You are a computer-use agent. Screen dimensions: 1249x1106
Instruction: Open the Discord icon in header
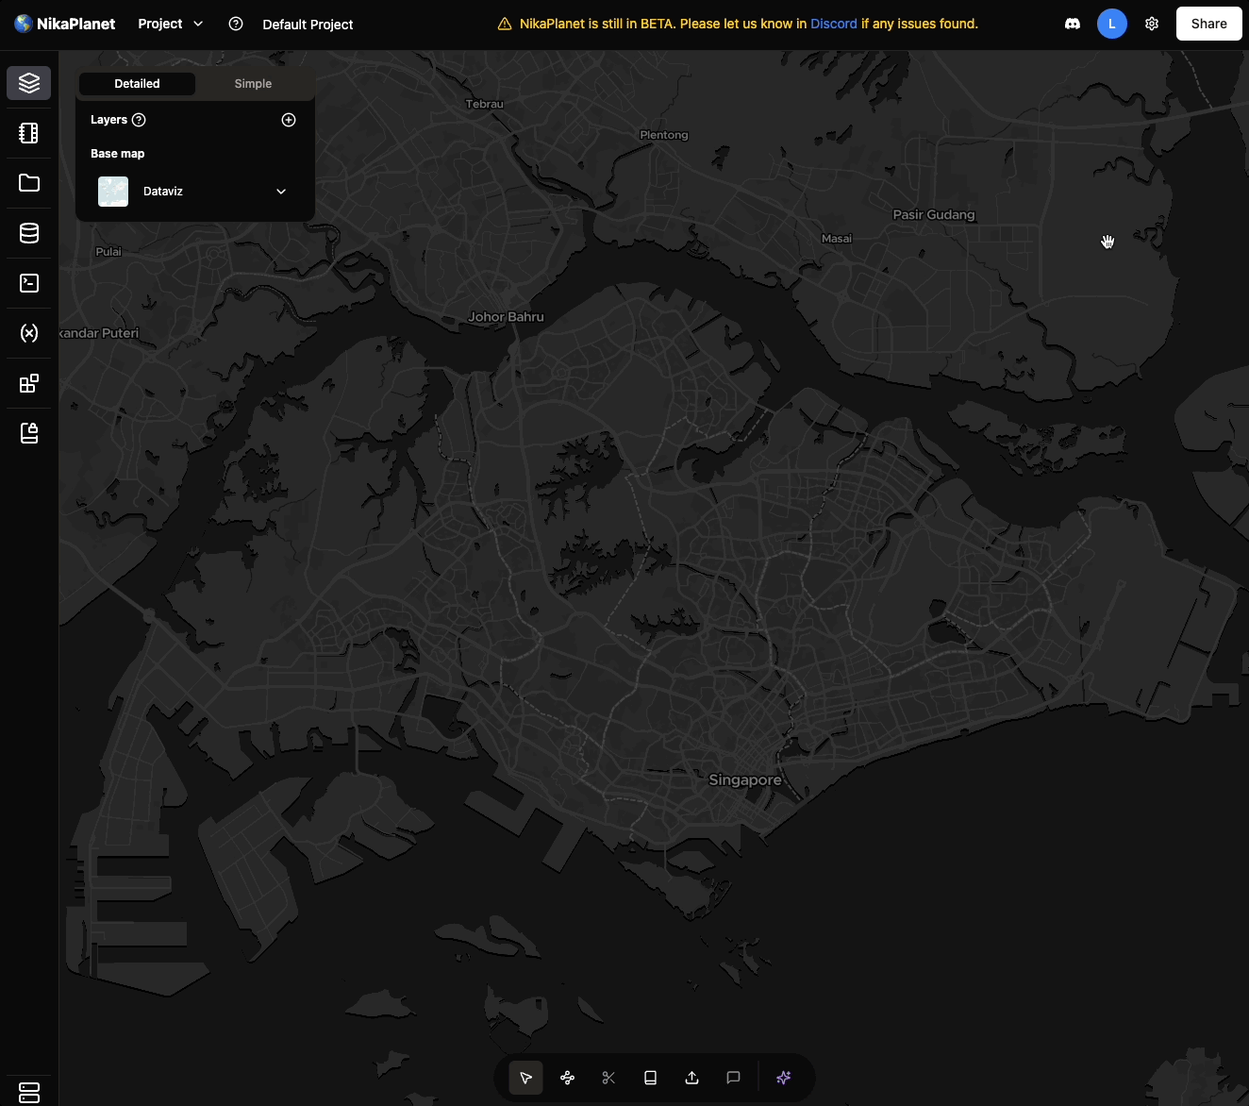coord(1073,24)
